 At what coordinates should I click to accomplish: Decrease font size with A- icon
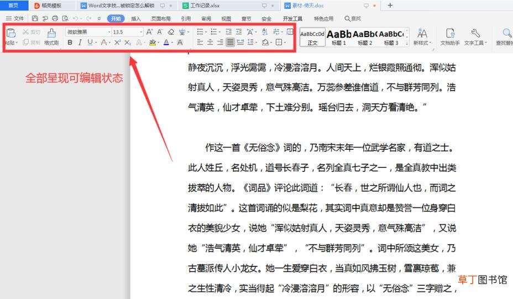tap(160, 32)
